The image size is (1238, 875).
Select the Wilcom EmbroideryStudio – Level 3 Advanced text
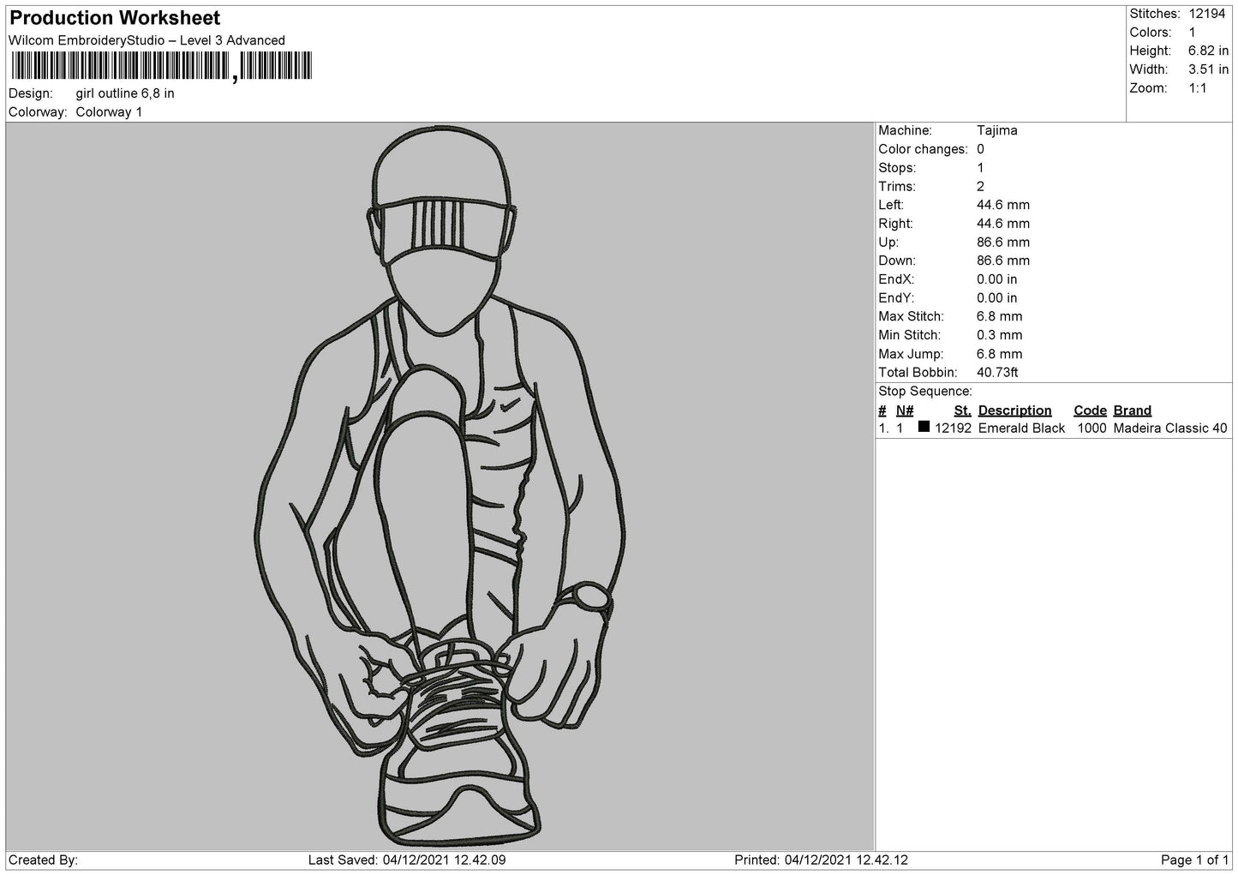(x=147, y=40)
